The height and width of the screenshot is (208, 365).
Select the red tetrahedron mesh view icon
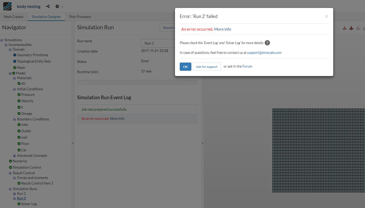point(351,28)
